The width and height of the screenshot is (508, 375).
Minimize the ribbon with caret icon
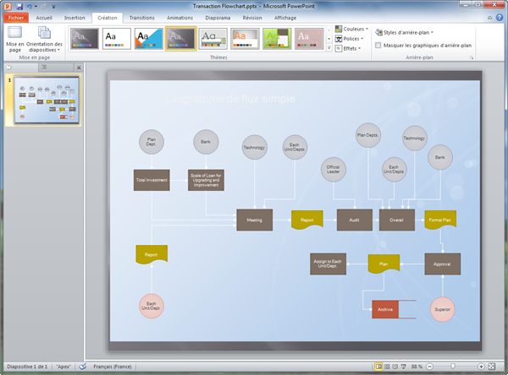490,18
